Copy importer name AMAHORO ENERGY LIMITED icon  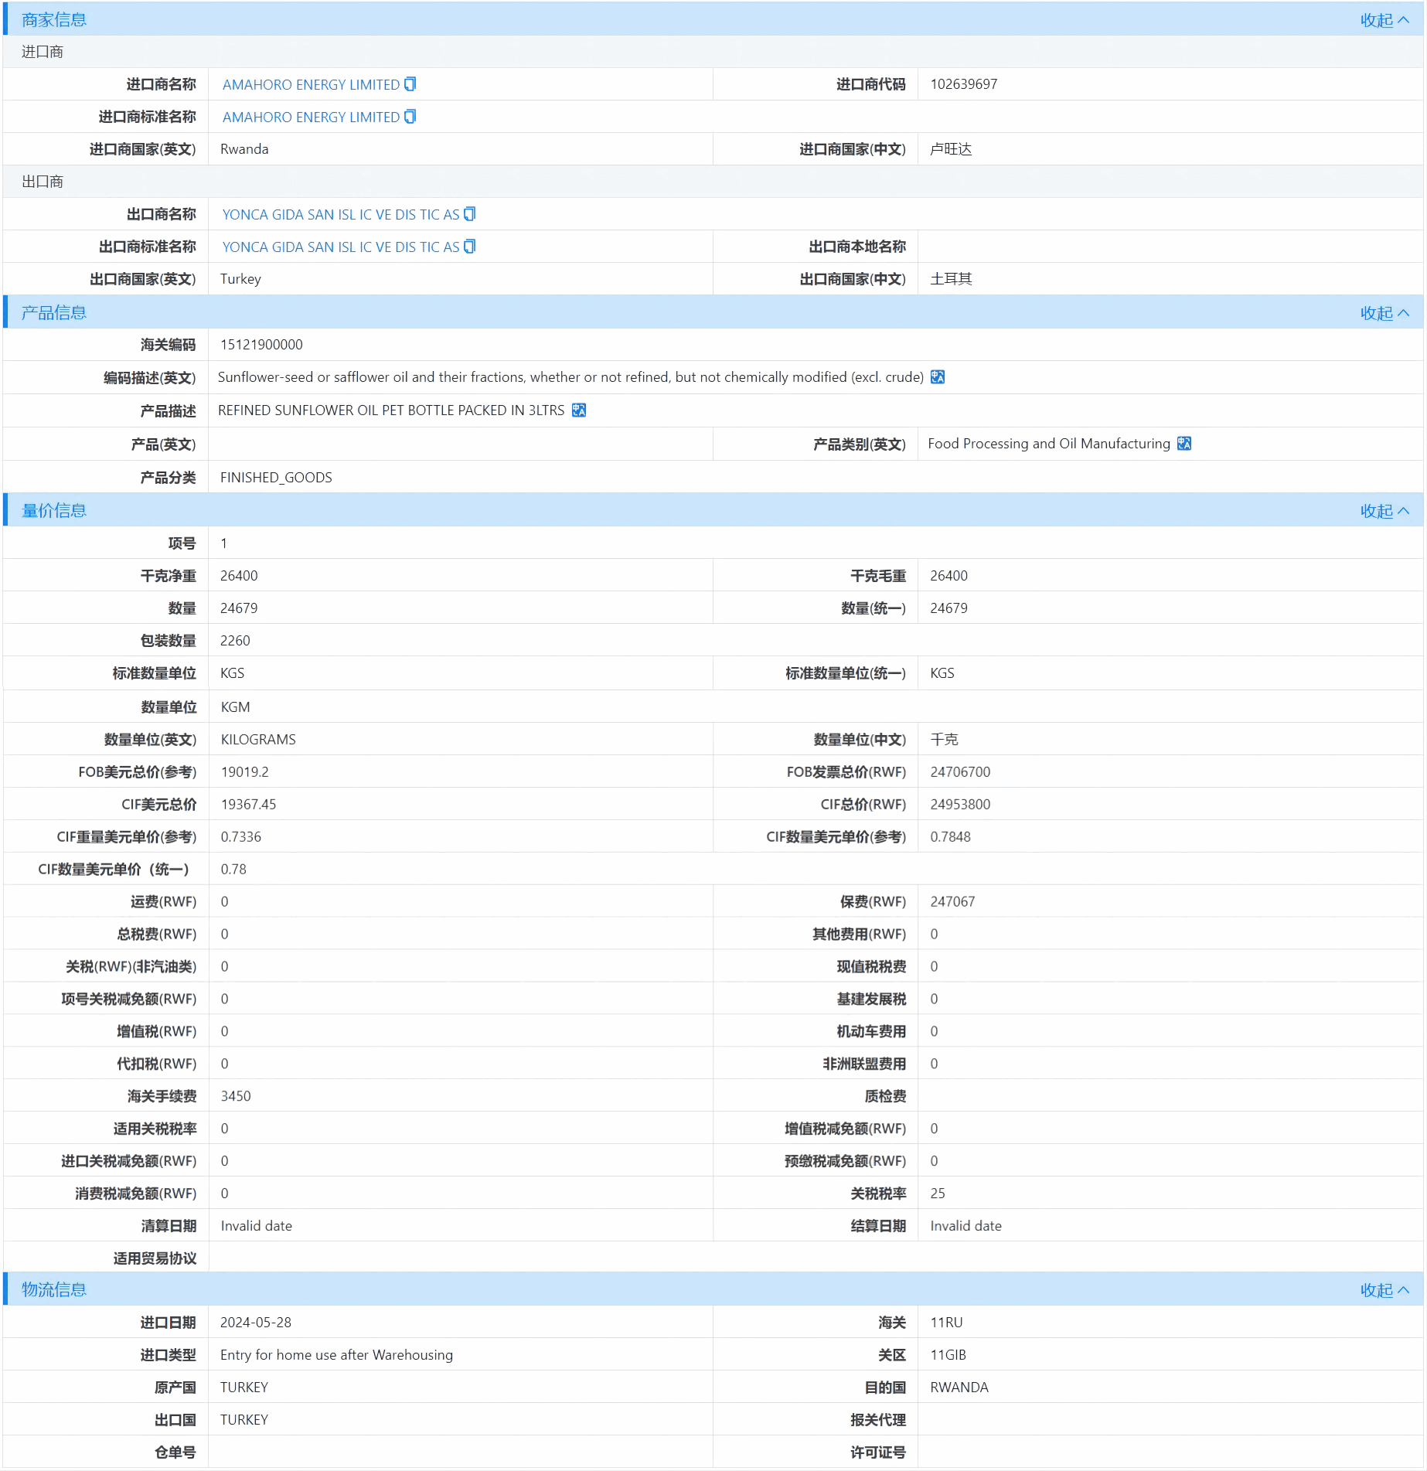pyautogui.click(x=410, y=84)
